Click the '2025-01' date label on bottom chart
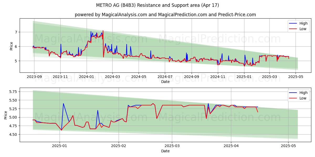The width and height of the screenshot is (315, 157). 60,146
